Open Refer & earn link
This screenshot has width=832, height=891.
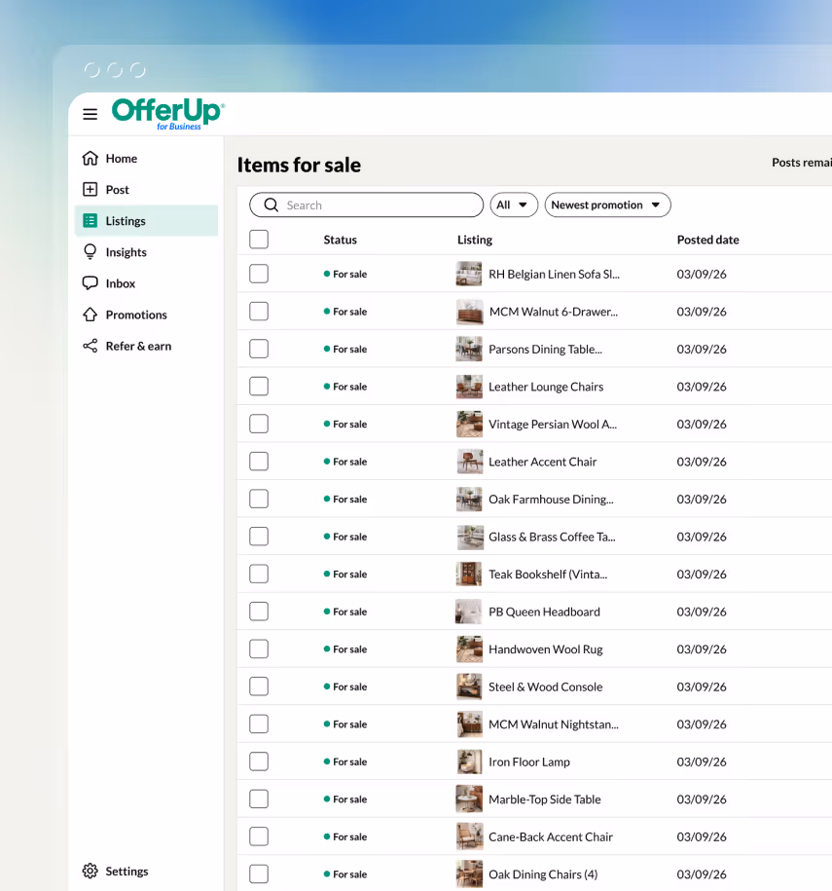(146, 346)
